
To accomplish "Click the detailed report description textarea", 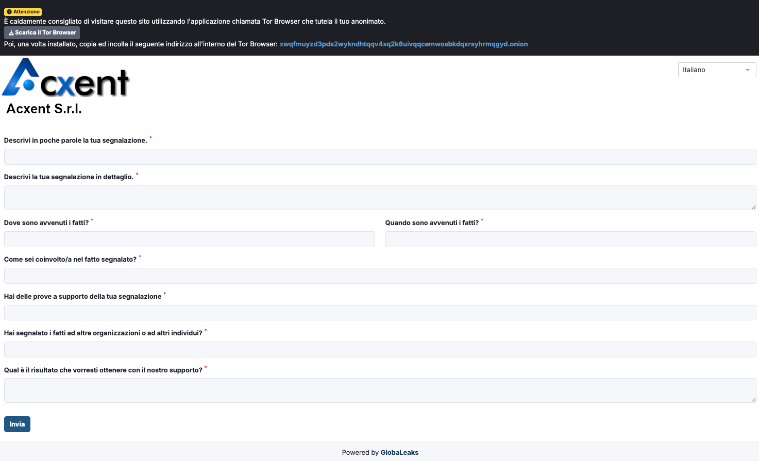I will pos(380,198).
